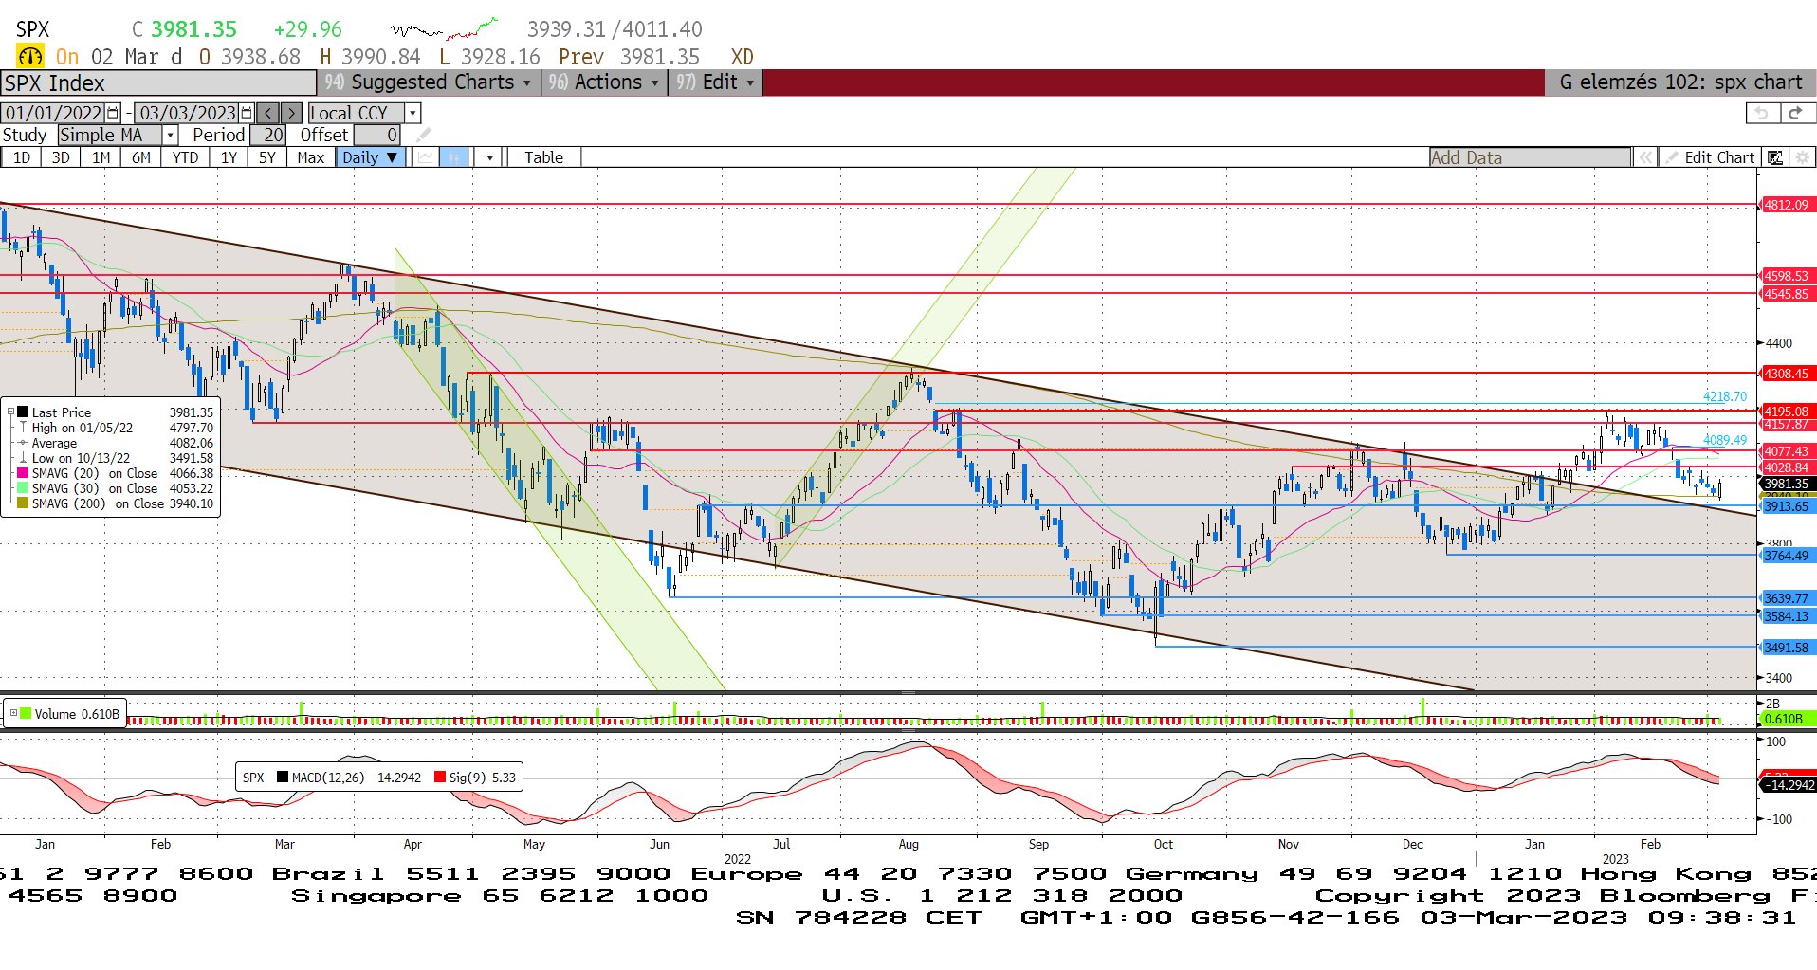Screen dimensions: 1817x970
Task: Click the 4812.09 price level label
Action: (1786, 205)
